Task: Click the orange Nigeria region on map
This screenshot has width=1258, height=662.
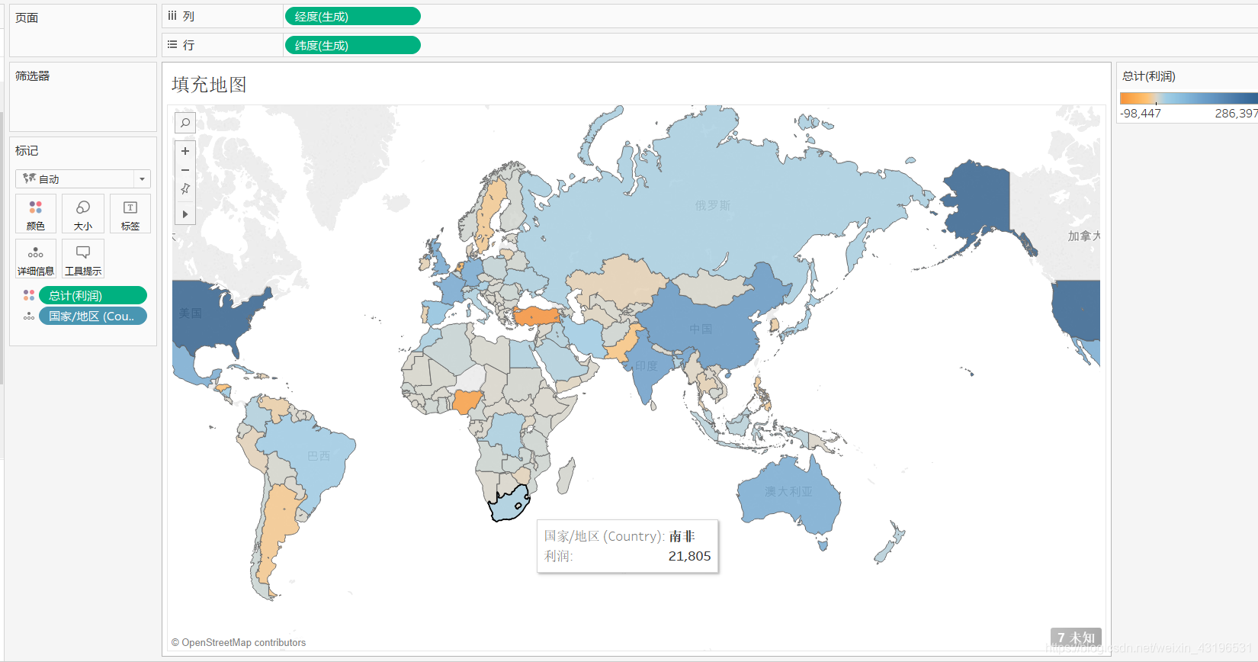Action: point(467,401)
